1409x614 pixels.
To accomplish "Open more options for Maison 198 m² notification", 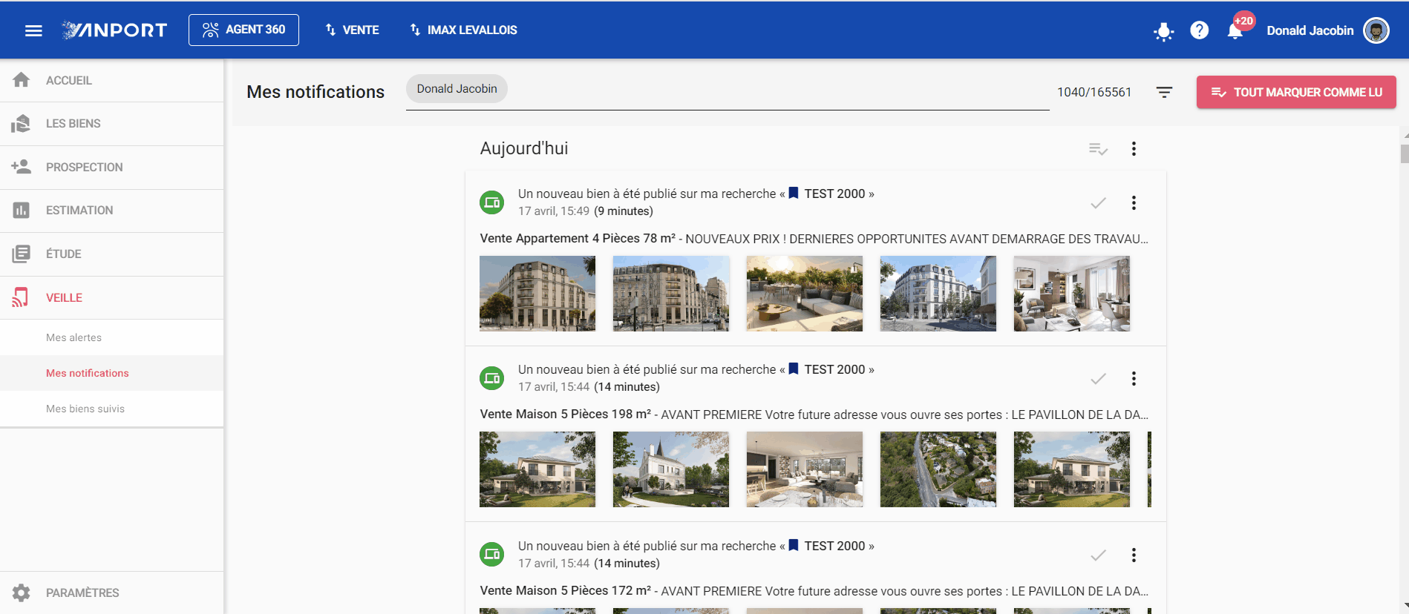I will coord(1134,379).
